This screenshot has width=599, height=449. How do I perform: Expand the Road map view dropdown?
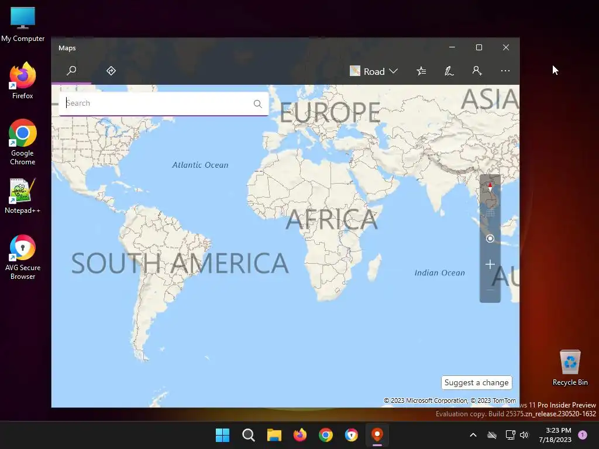tap(374, 71)
